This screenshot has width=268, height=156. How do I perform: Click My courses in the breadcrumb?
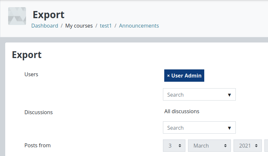coord(79,26)
